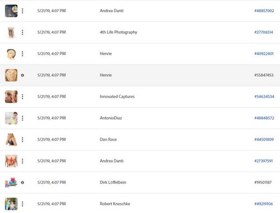This screenshot has width=280, height=213.
Task: Open asset link #27706514
Action: click(264, 32)
